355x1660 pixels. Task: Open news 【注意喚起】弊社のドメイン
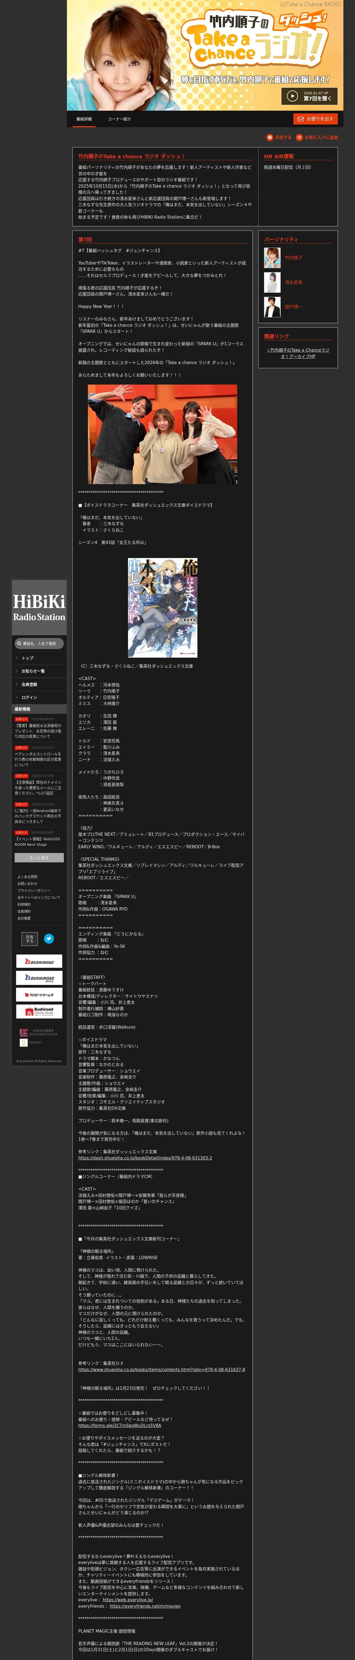38,787
